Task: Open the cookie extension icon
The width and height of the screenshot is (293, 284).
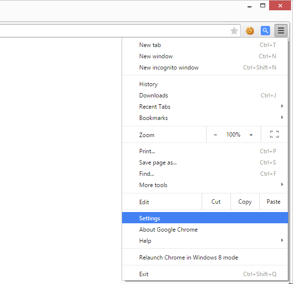Action: coord(250,31)
